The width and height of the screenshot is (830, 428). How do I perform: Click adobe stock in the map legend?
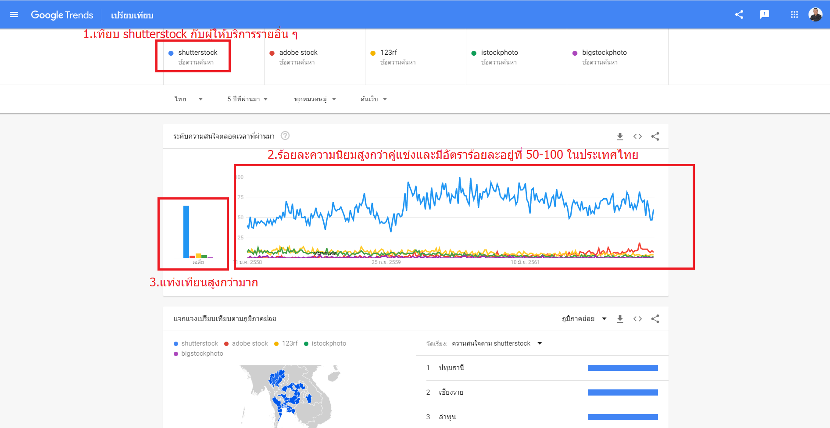click(x=246, y=343)
